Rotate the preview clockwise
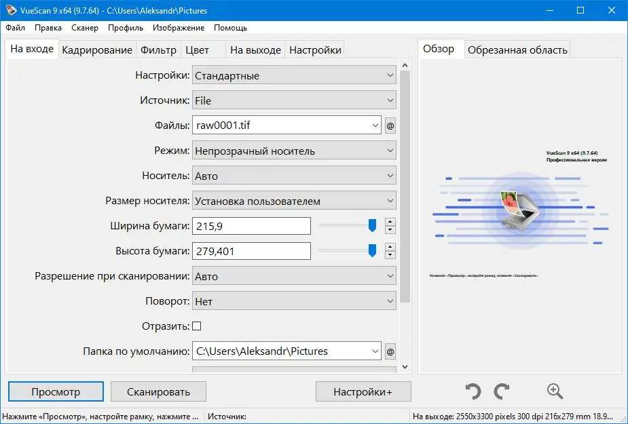This screenshot has height=424, width=628. pos(502,391)
